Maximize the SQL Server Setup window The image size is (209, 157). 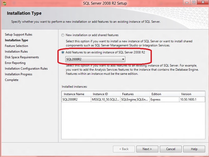(x=194, y=2)
